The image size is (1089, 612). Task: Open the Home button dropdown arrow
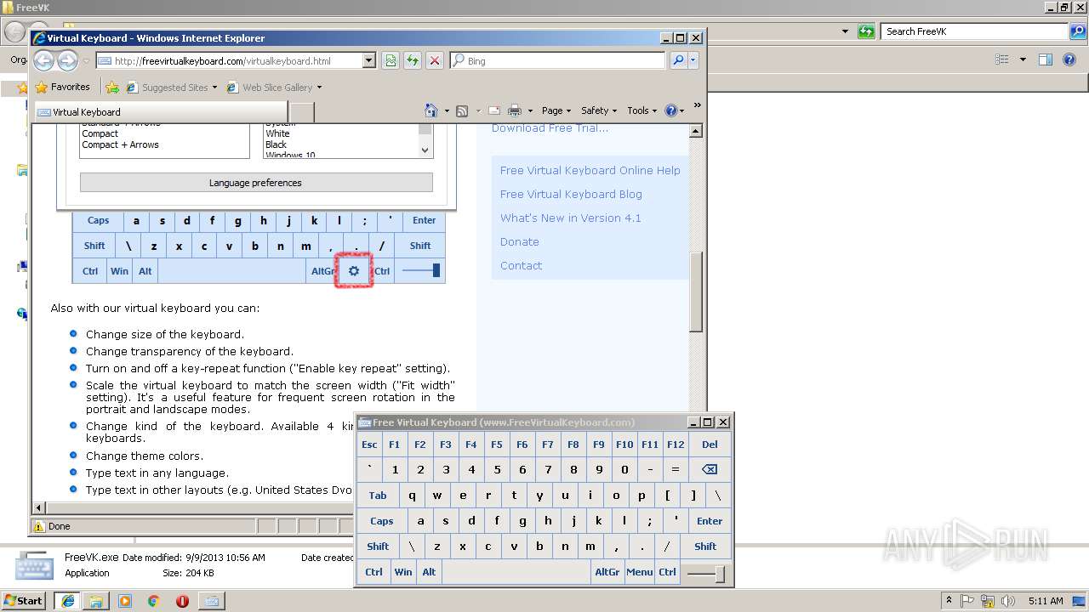[x=447, y=110]
